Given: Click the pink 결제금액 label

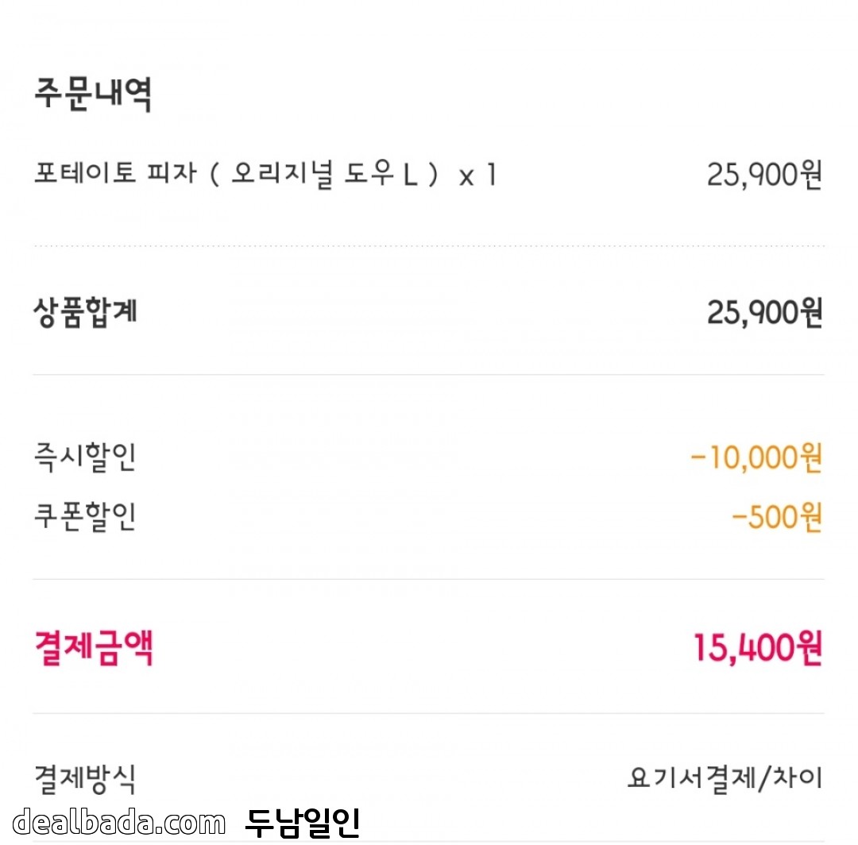Looking at the screenshot, I should click(x=94, y=648).
